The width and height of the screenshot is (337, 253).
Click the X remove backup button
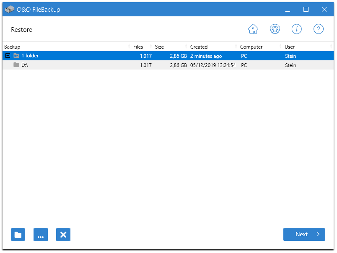pos(63,235)
